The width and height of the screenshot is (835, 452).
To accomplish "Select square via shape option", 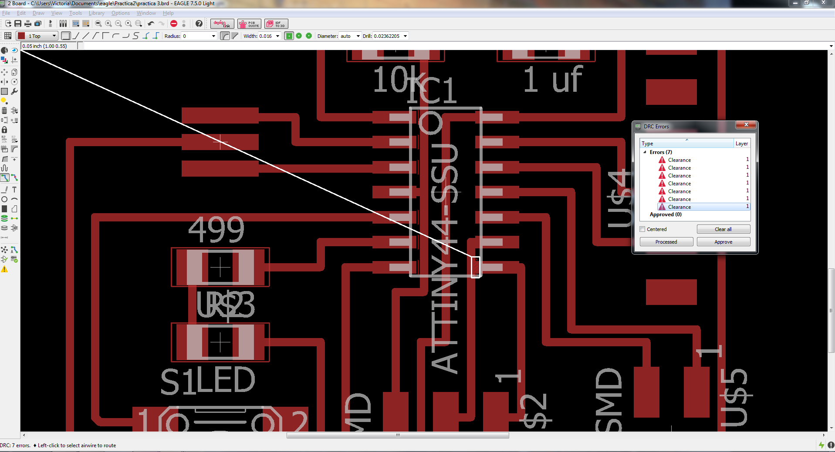I will tap(289, 36).
